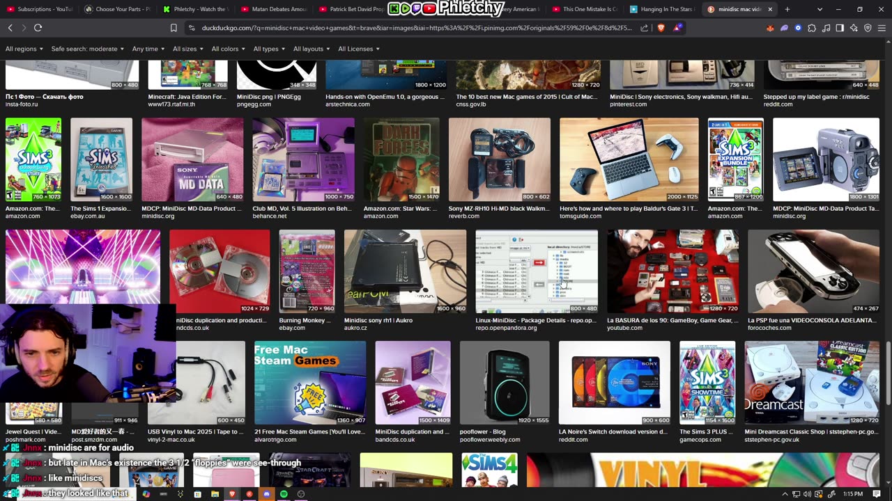Expand the tab search dropdown arrow
The image size is (892, 501).
[820, 9]
